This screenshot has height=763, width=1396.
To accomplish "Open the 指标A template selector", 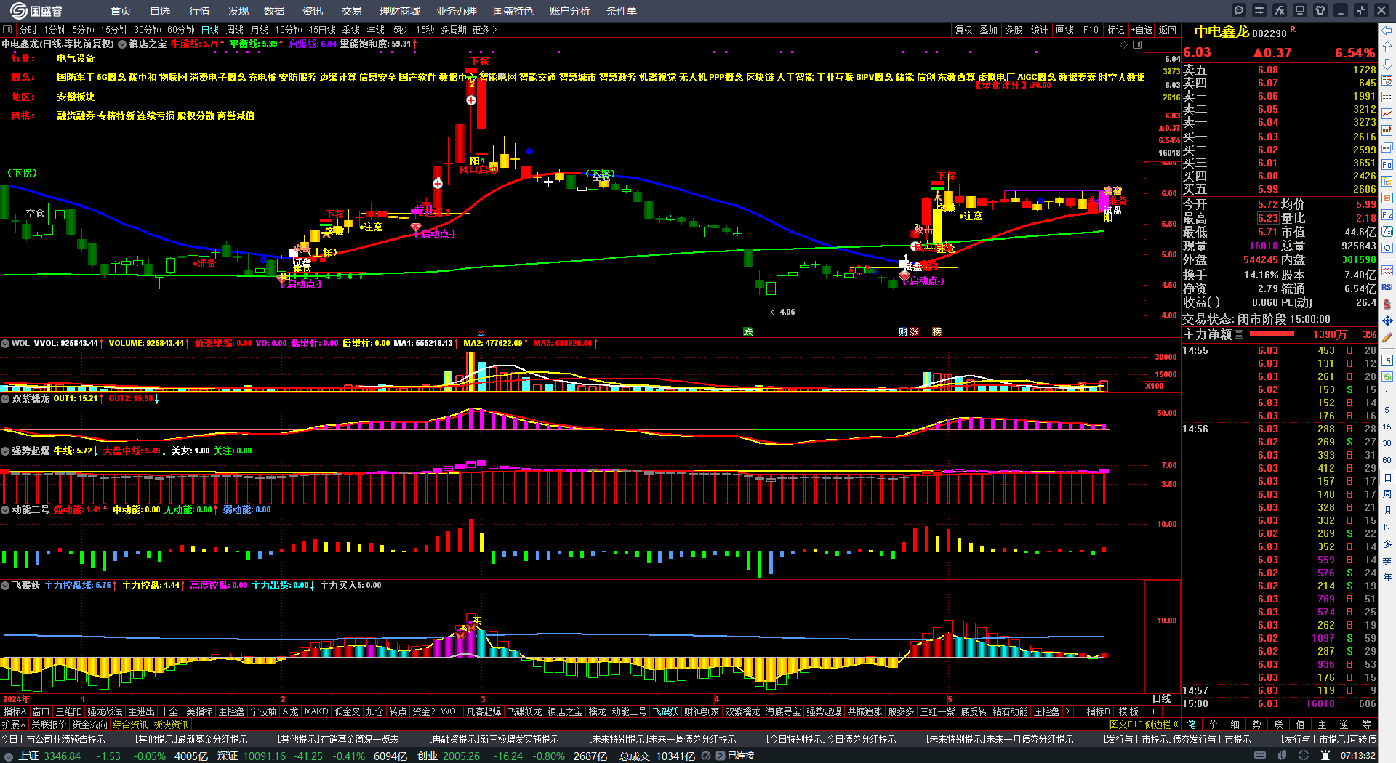I will pos(15,711).
